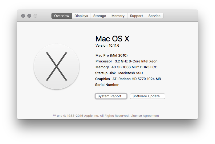The height and width of the screenshot is (144, 215).
Task: Open the Support tab
Action: pyautogui.click(x=136, y=16)
